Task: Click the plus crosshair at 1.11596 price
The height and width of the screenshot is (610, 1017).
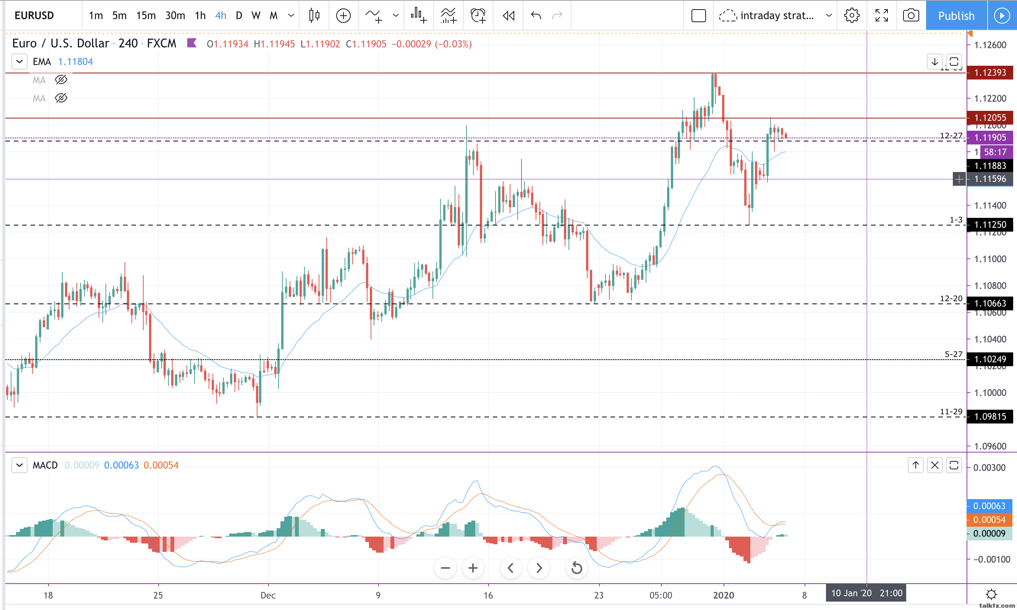Action: (x=959, y=179)
